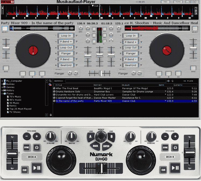Viewport: 201px width, 181px height.
Task: Click the Numark crossfader slider
Action: (101, 168)
